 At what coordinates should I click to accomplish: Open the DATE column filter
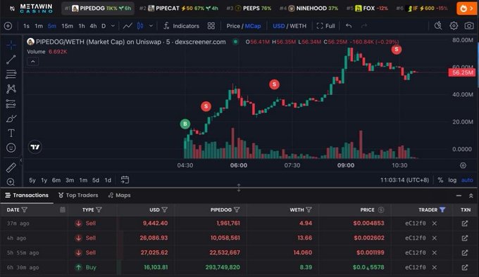(25, 210)
